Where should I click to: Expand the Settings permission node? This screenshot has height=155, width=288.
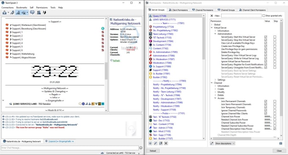click(x=215, y=80)
